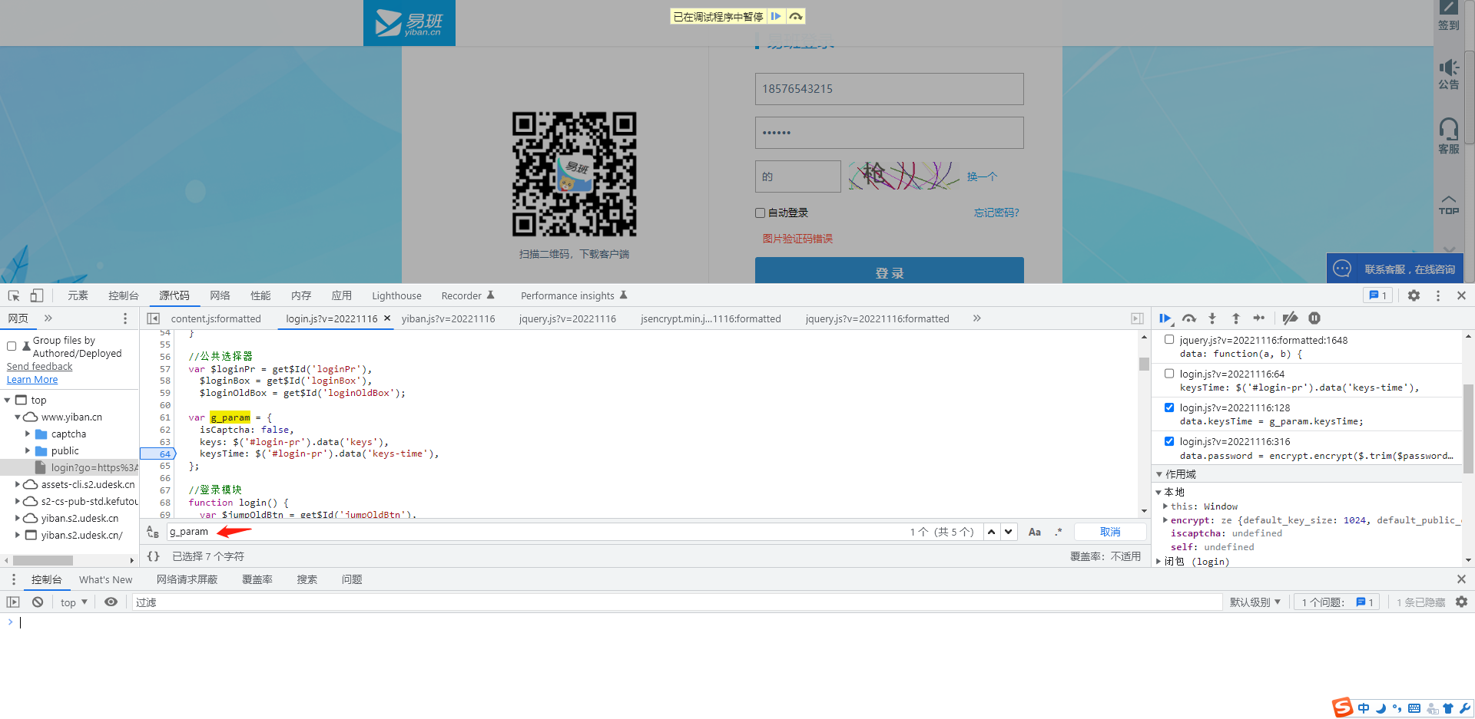Step over next function call icon

[x=1189, y=318]
